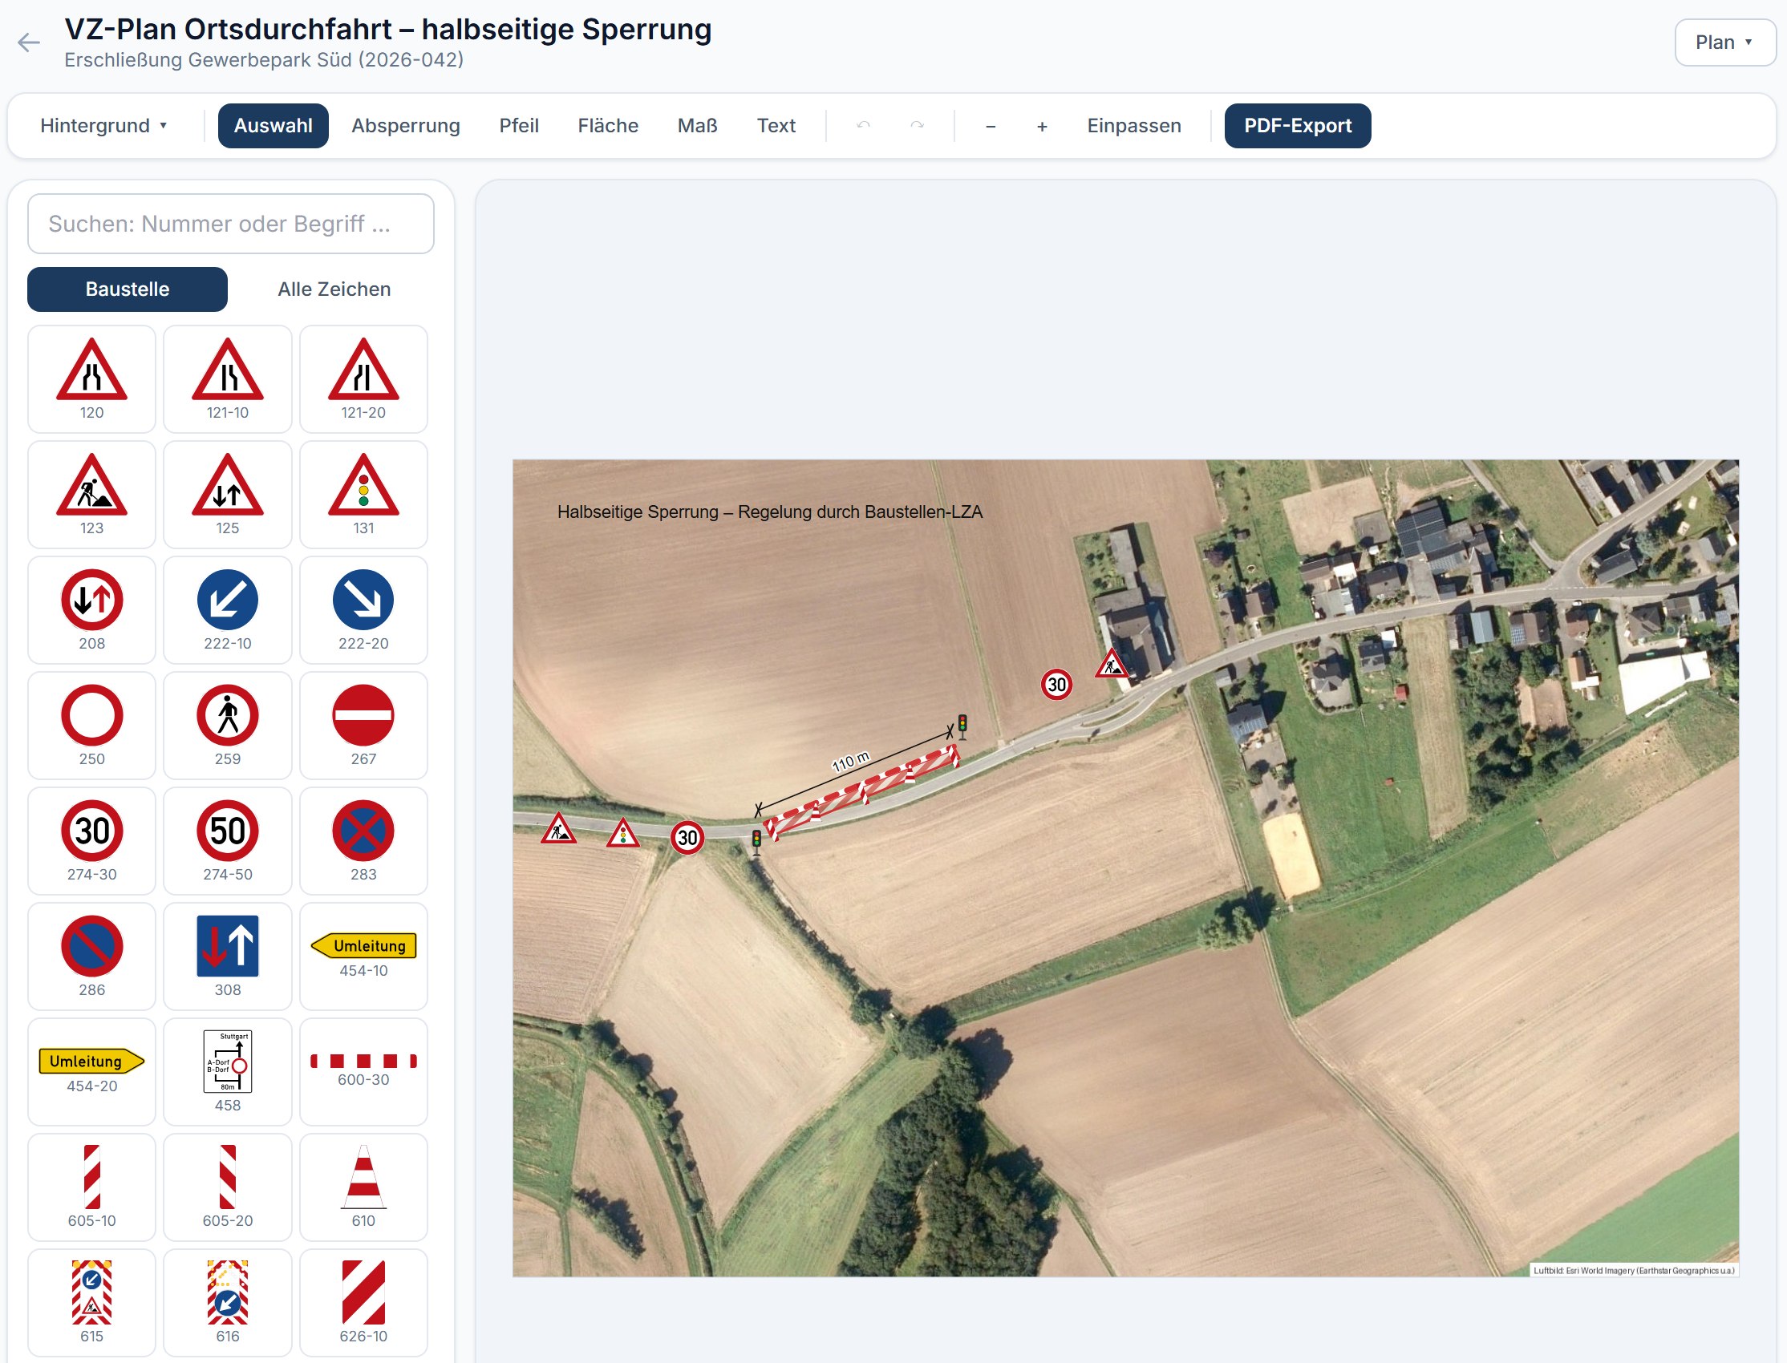Select the 110 m dimension label
1787x1363 pixels.
(850, 762)
